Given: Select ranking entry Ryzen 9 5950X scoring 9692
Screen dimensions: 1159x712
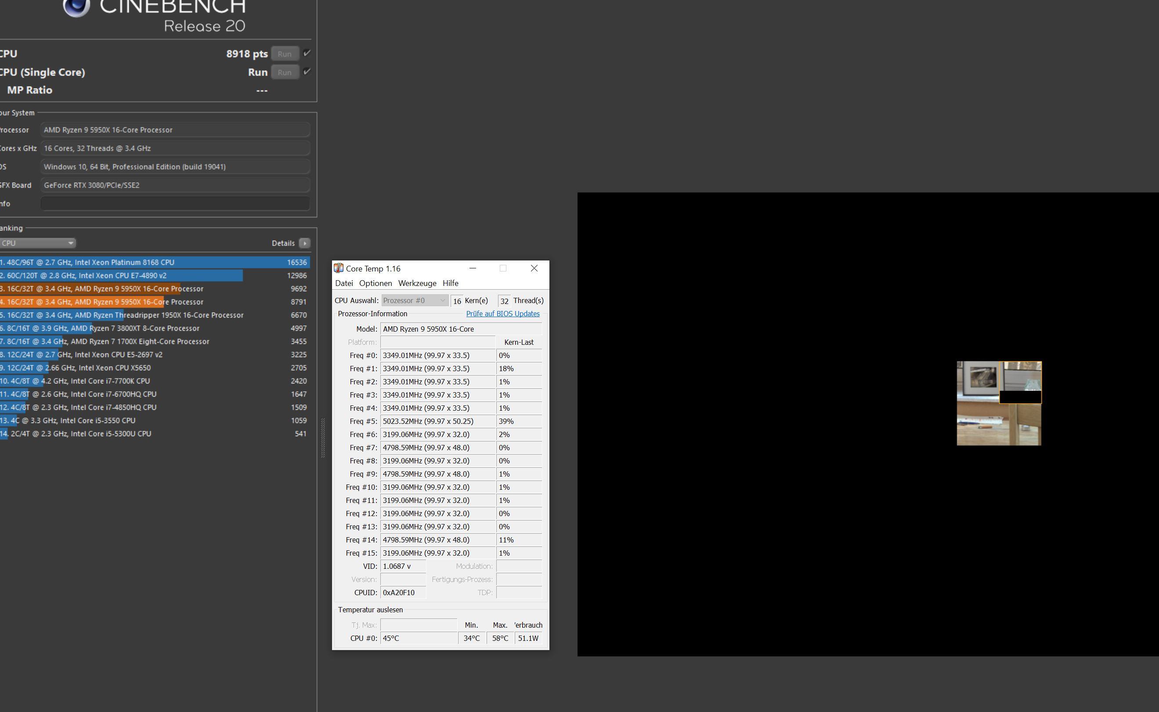Looking at the screenshot, I should 155,289.
